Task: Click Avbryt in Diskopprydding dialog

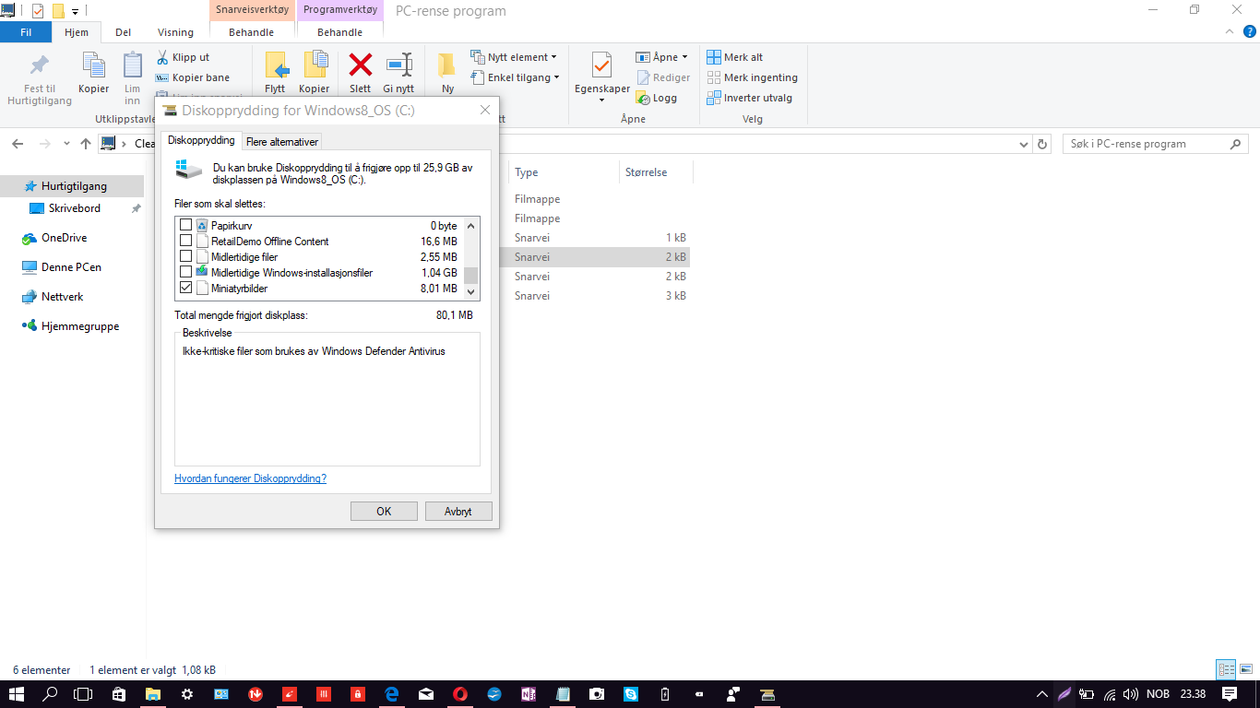Action: click(x=458, y=511)
